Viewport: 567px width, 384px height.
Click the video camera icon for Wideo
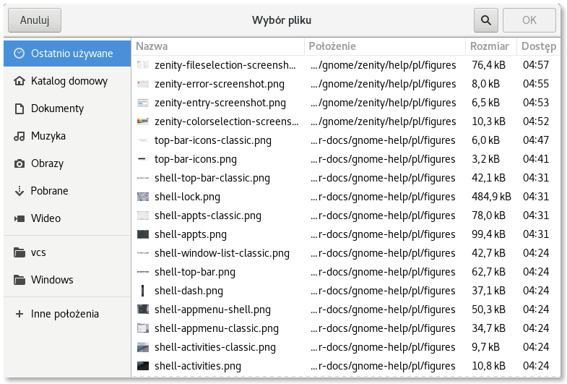[20, 218]
